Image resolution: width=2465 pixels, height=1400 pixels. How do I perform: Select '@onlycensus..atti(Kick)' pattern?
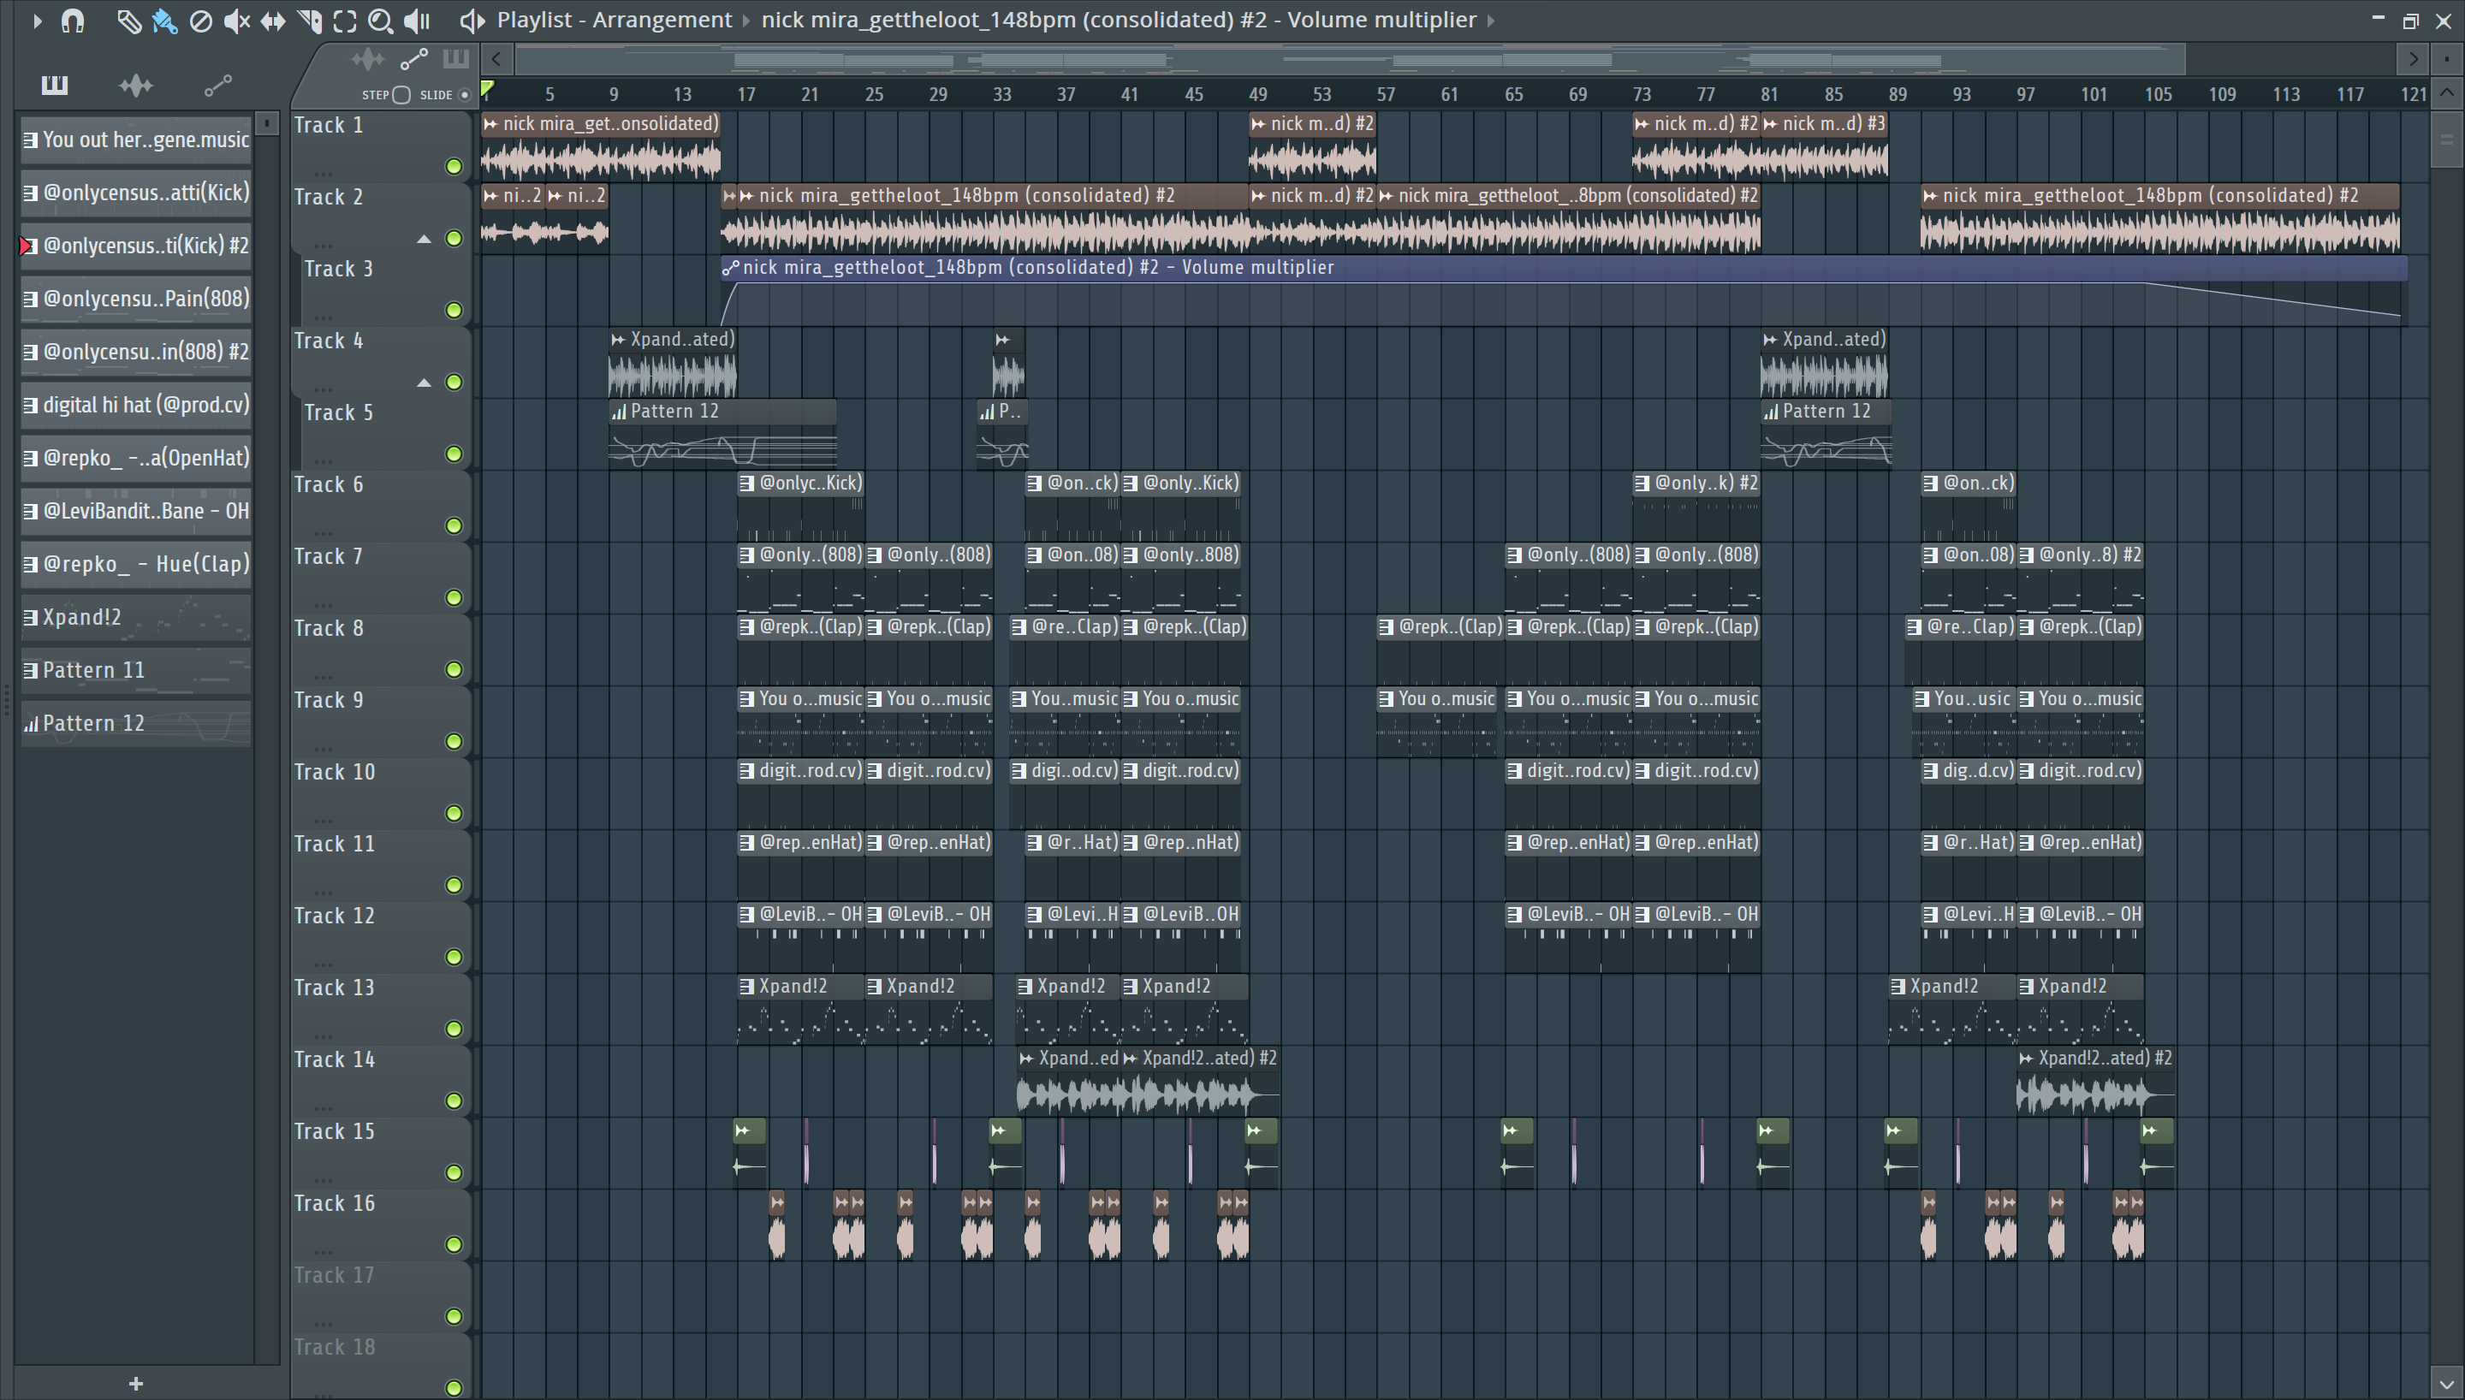pyautogui.click(x=135, y=193)
